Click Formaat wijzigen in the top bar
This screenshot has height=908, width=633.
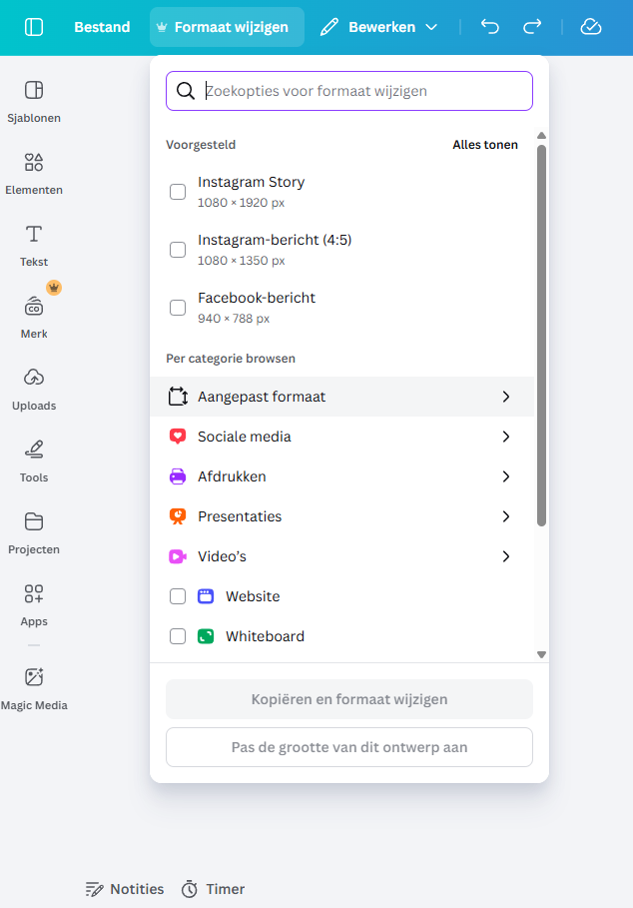click(x=226, y=27)
